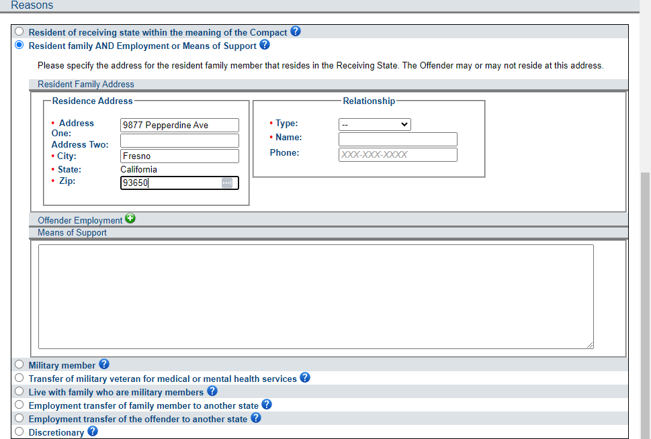Click the Offender Employment section header
651x439 pixels.
80,220
